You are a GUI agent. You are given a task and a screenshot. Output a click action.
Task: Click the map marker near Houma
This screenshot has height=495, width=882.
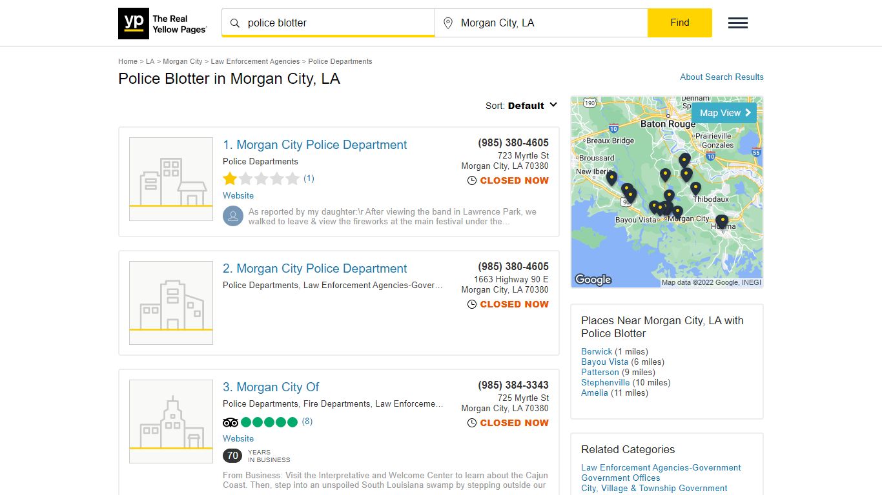(x=722, y=222)
